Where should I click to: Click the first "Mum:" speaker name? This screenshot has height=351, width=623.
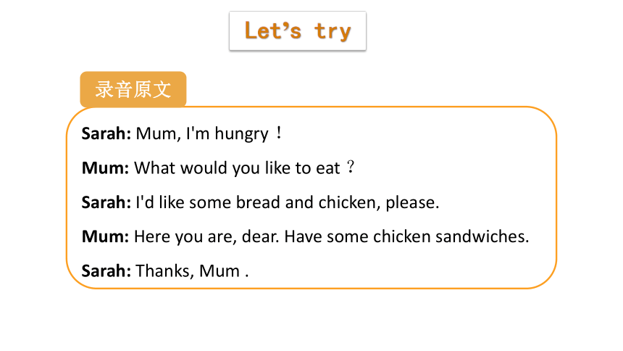coord(105,168)
